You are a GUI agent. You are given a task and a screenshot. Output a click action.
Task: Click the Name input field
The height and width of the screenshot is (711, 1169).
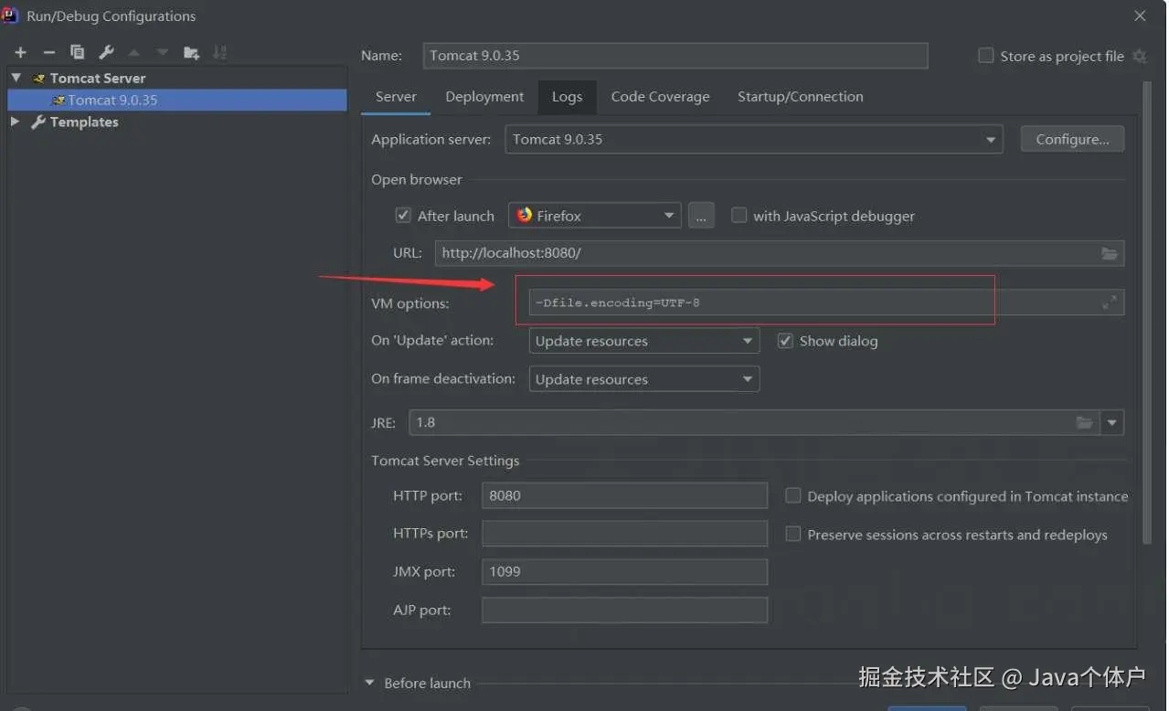[x=675, y=56]
